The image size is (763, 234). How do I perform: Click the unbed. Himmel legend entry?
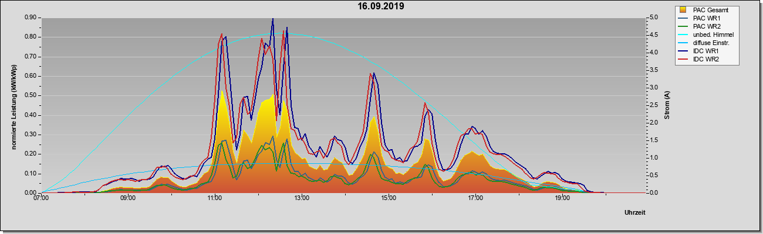click(706, 35)
